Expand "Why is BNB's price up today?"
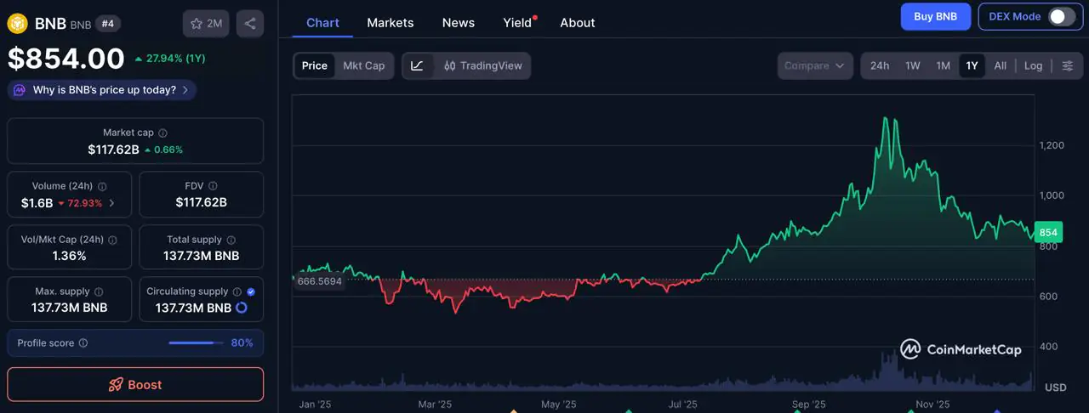The height and width of the screenshot is (413, 1089). click(x=102, y=89)
